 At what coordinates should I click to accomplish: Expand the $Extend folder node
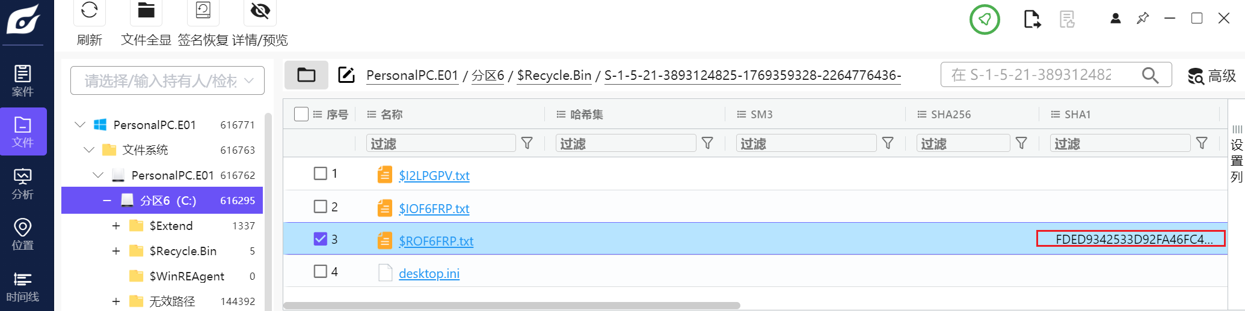click(x=116, y=226)
